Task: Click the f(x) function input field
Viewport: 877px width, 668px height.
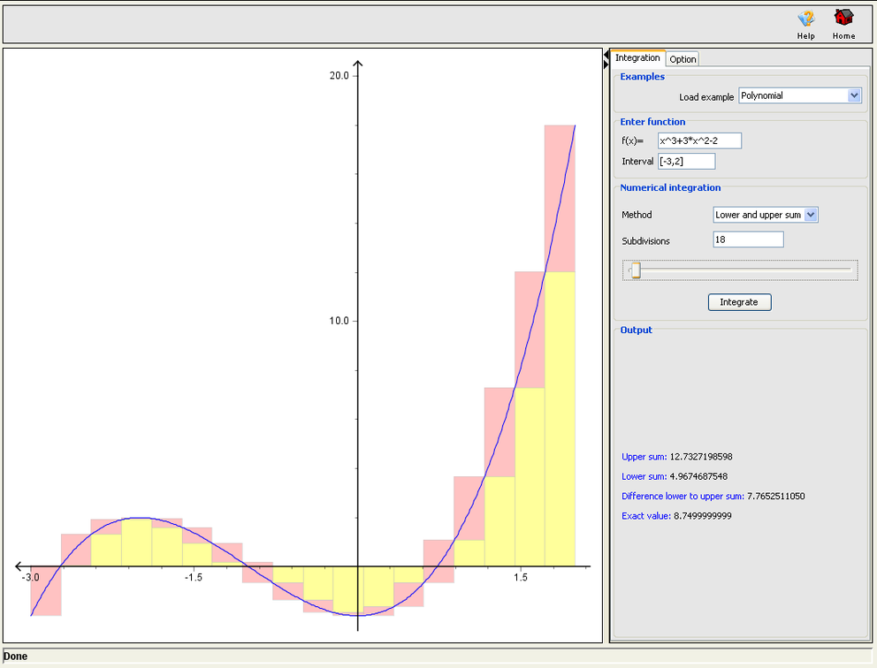Action: tap(699, 141)
